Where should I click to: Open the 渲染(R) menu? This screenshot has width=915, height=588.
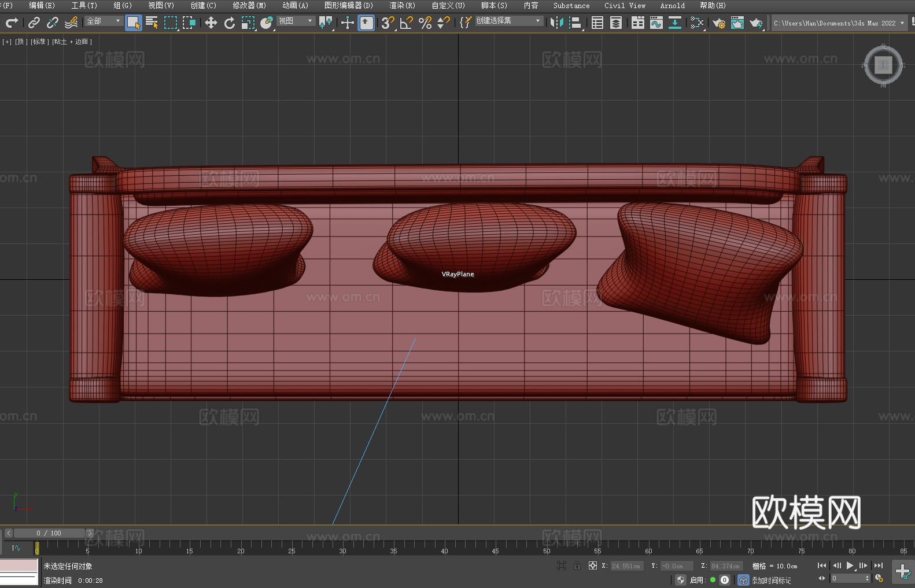point(402,5)
